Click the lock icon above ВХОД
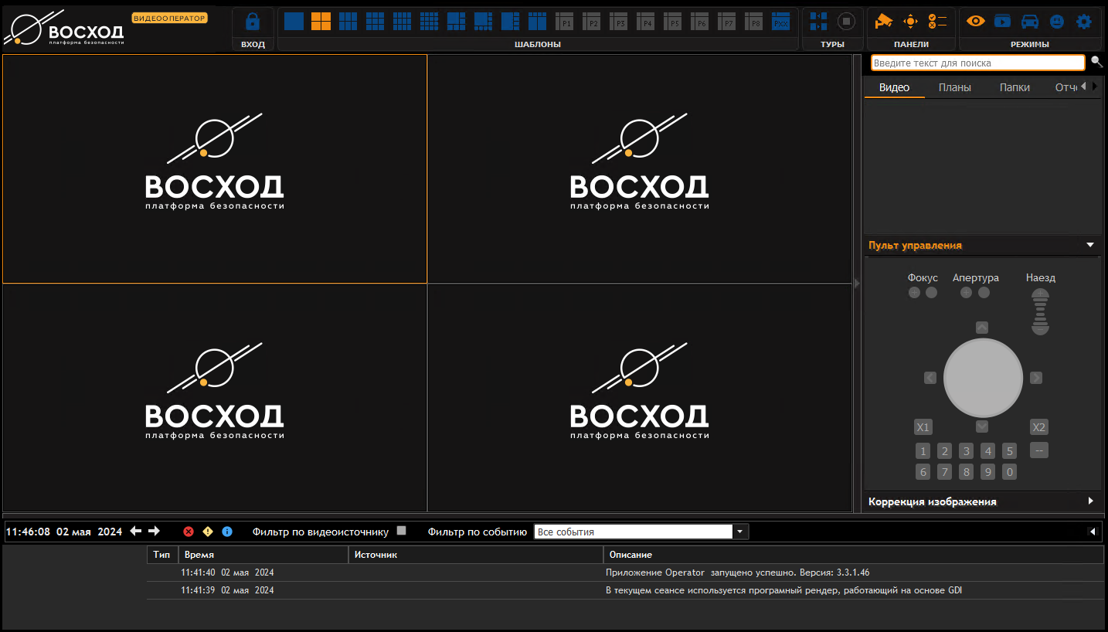The width and height of the screenshot is (1108, 632). 253,22
